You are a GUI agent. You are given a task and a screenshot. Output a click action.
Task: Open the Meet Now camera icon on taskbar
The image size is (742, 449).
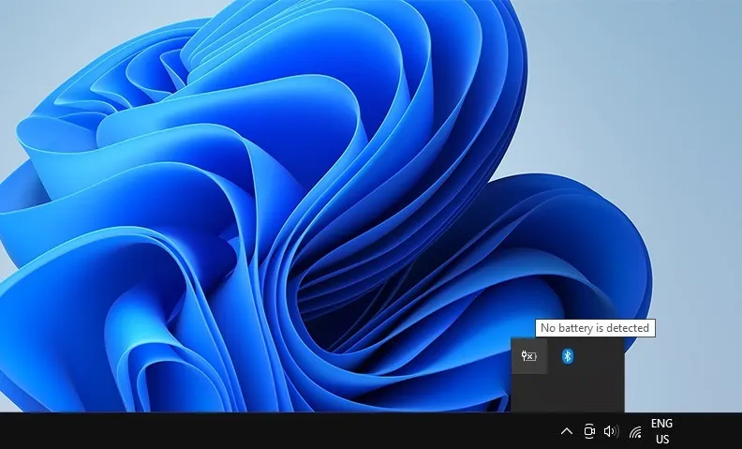[x=588, y=431]
